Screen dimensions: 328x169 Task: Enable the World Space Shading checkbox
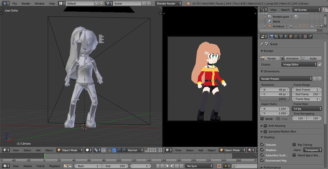(294, 155)
